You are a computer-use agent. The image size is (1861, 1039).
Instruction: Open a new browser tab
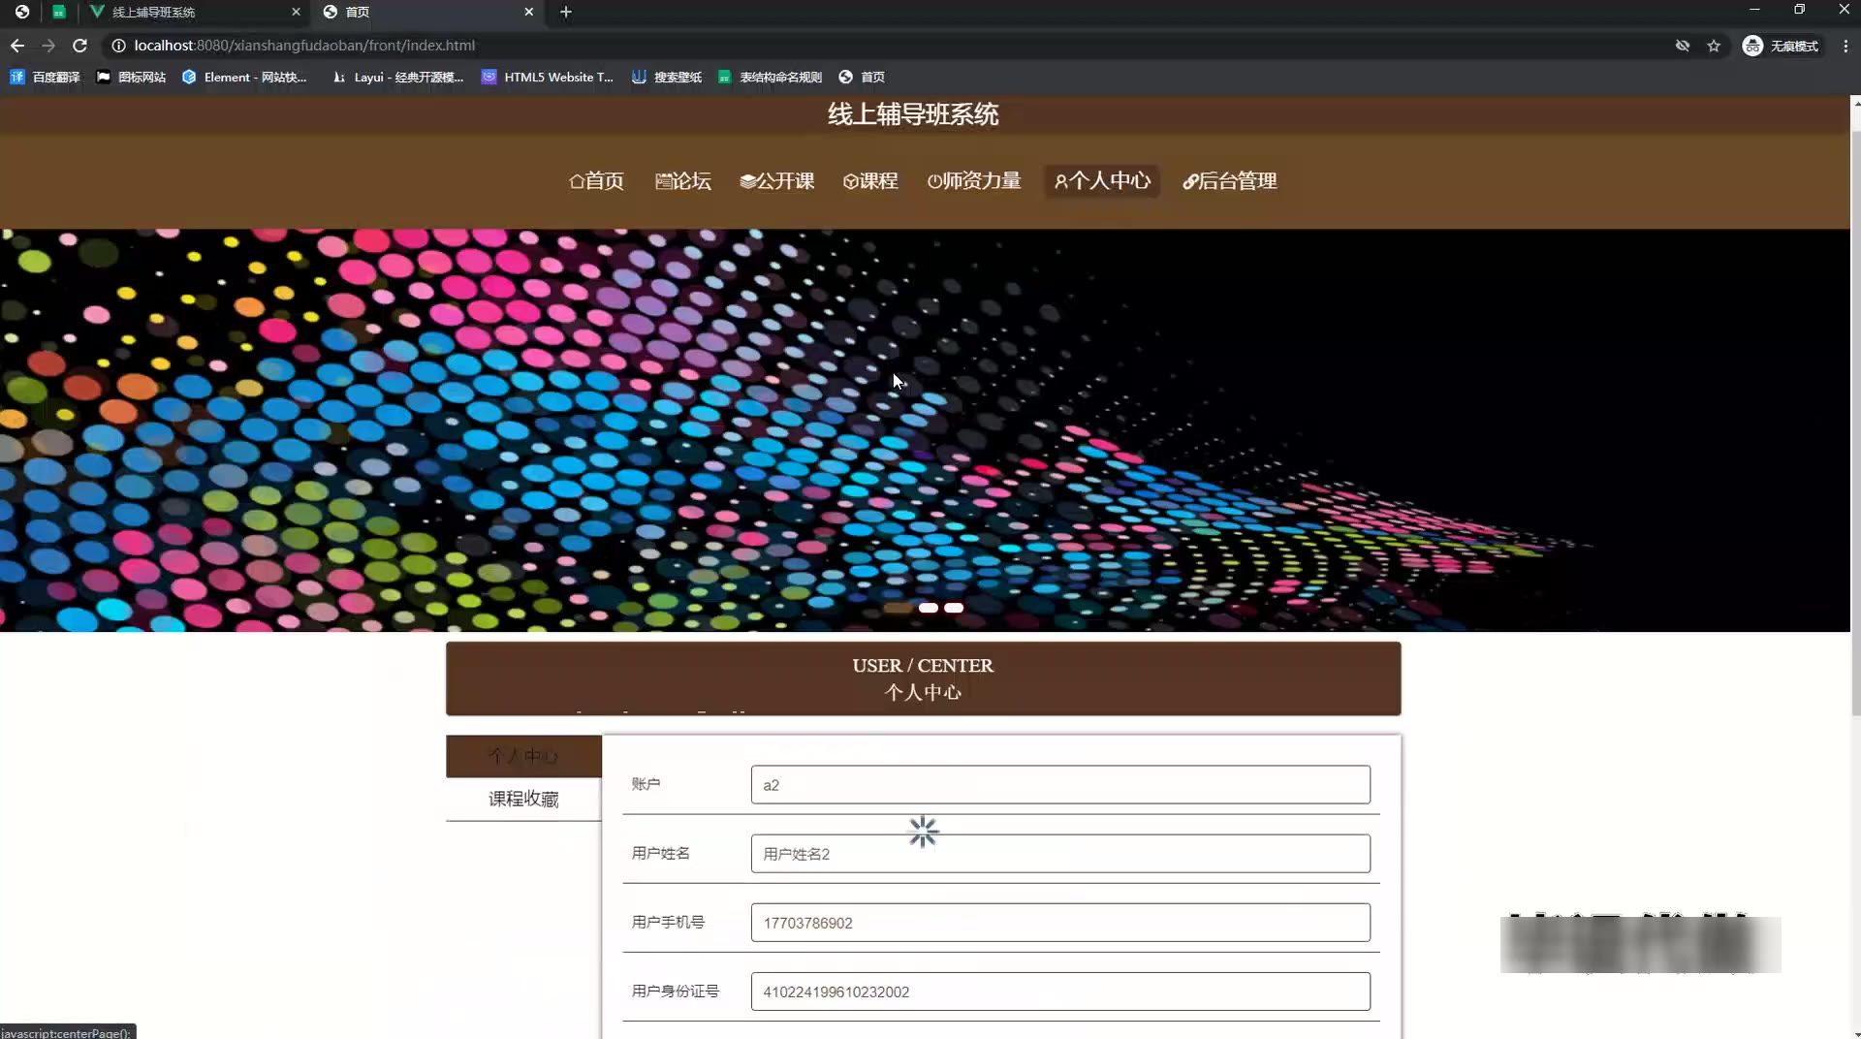[x=566, y=12]
